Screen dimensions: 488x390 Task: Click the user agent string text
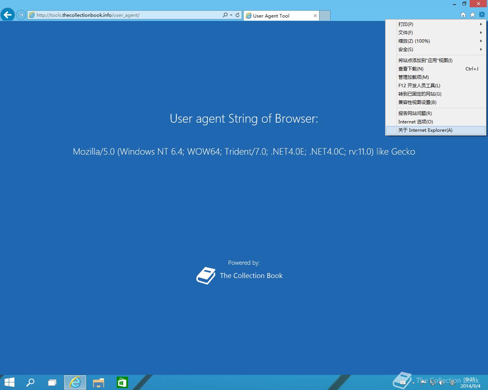point(244,152)
